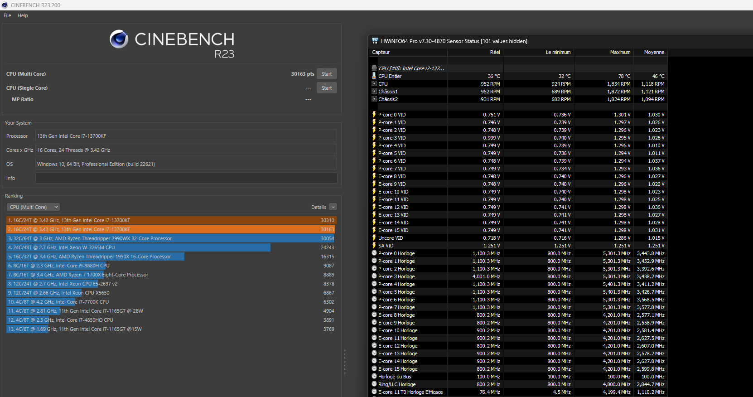753x397 pixels.
Task: Click the HWiNFO64 window icon in its title bar
Action: coord(375,41)
